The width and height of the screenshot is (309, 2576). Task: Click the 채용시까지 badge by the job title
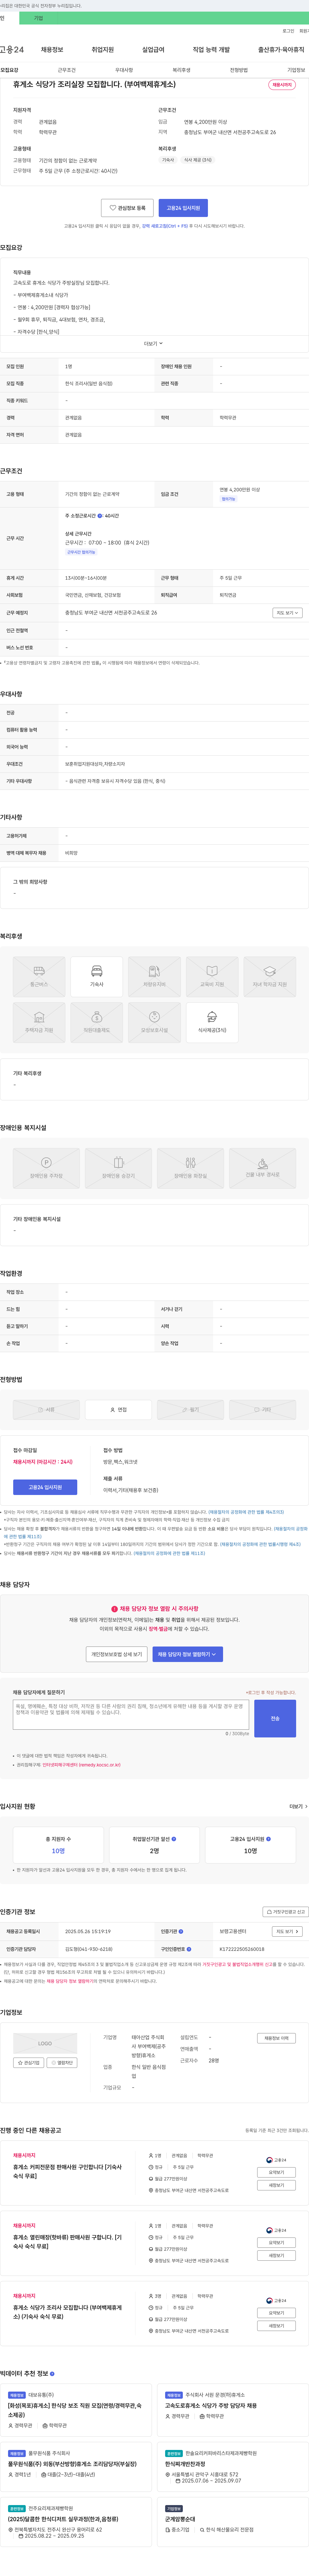coord(282,85)
